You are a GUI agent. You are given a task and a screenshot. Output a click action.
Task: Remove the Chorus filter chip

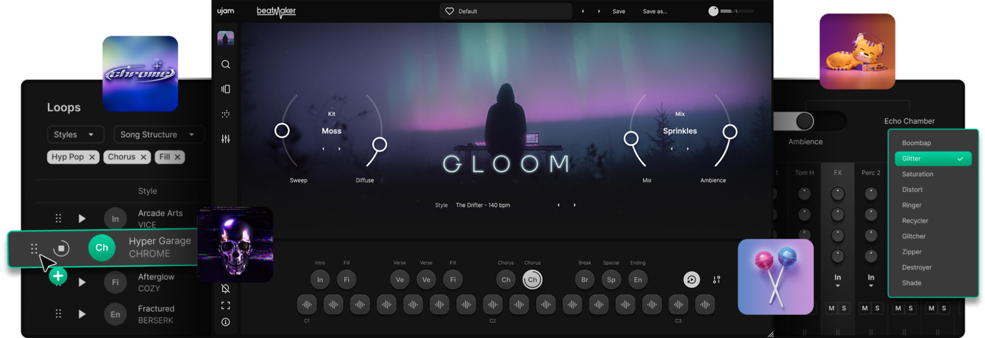coord(144,157)
